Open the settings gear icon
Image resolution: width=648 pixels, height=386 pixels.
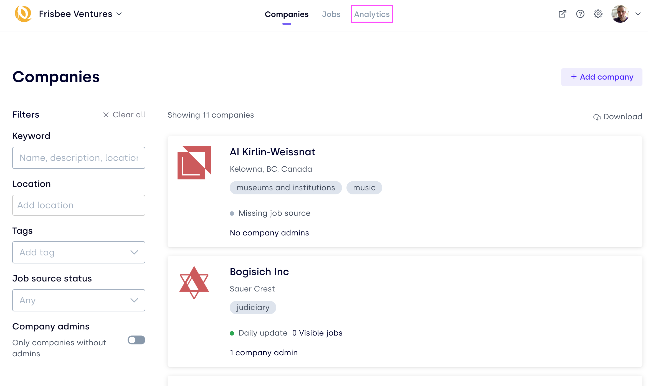click(x=598, y=14)
